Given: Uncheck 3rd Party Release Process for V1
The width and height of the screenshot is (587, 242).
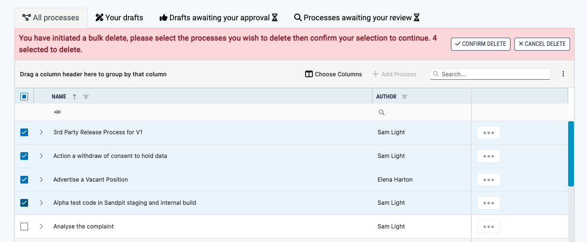Looking at the screenshot, I should (24, 132).
